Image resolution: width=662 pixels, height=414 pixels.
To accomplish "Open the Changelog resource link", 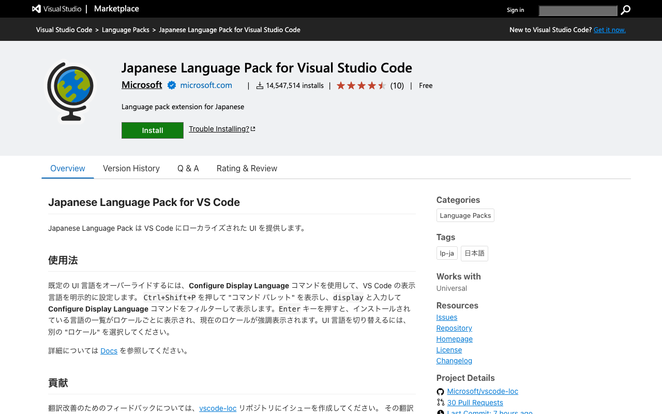I will (x=454, y=361).
